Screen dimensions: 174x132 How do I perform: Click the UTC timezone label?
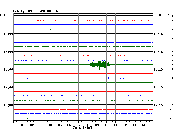[159, 15]
